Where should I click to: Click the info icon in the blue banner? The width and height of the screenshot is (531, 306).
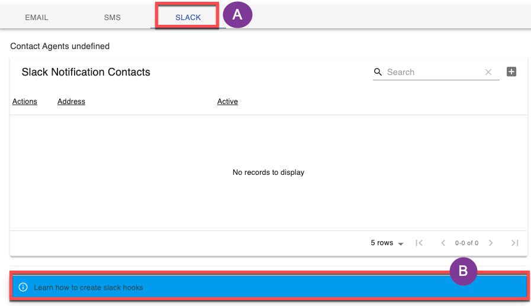(x=23, y=288)
